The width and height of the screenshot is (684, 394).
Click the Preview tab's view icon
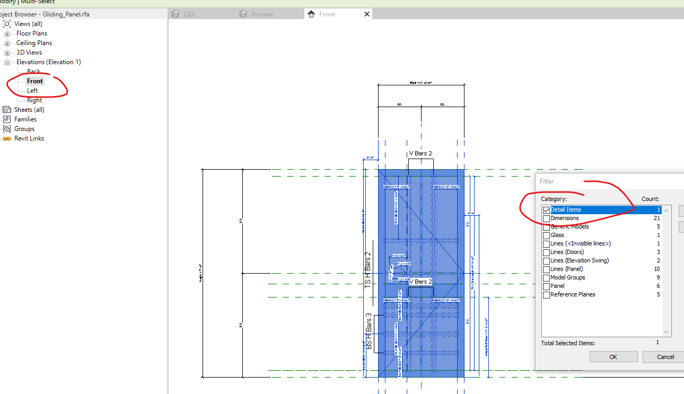tap(243, 14)
